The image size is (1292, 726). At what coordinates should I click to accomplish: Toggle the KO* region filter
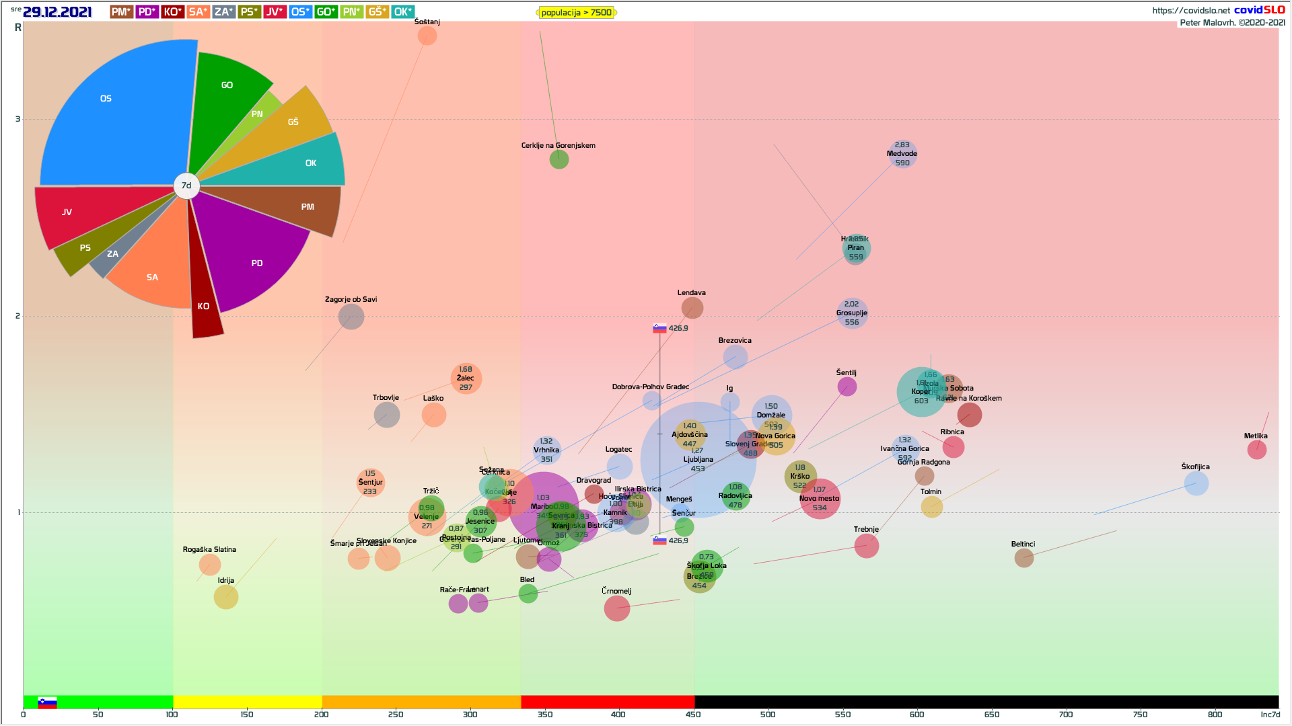point(172,12)
